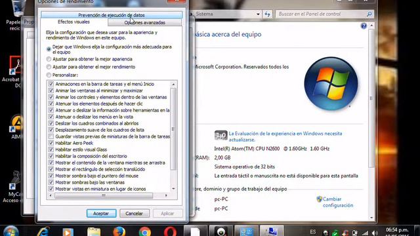
Task: Switch to 'Efectos visuales' tab
Action: [73, 22]
